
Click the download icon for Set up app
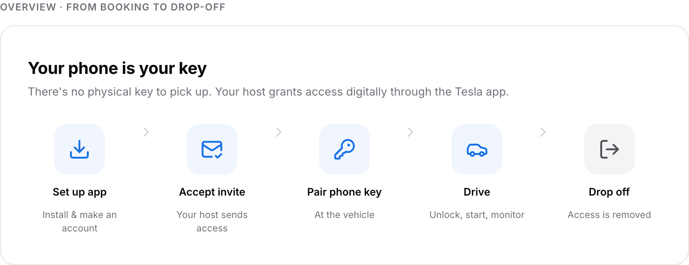(x=79, y=149)
